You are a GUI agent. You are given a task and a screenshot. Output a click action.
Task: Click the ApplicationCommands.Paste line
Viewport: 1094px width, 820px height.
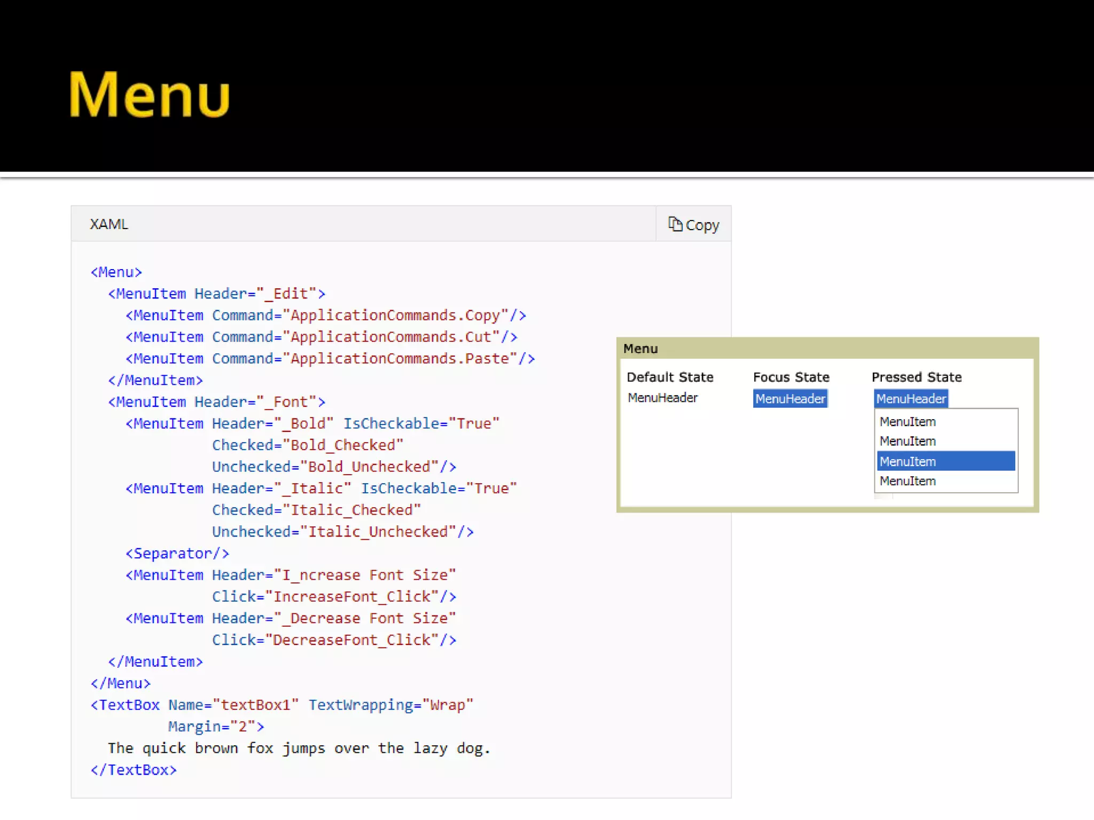(x=330, y=359)
